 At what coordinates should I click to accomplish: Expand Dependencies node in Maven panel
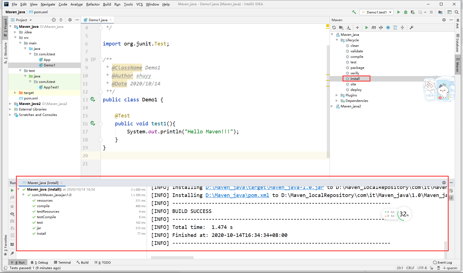(337, 101)
